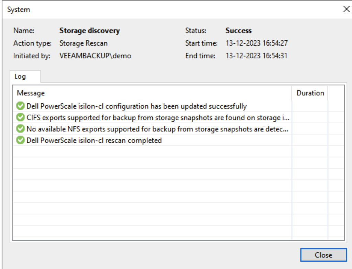Select the 'isilon-cl rescan completed' log entry
This screenshot has height=269, width=352.
pos(94,140)
